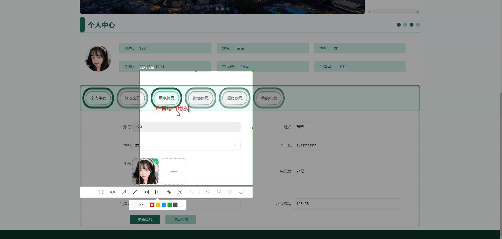Undo the last annotation

[x=192, y=192]
